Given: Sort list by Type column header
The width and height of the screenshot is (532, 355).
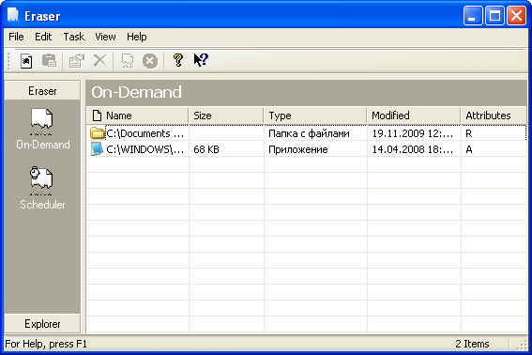Looking at the screenshot, I should click(x=315, y=116).
